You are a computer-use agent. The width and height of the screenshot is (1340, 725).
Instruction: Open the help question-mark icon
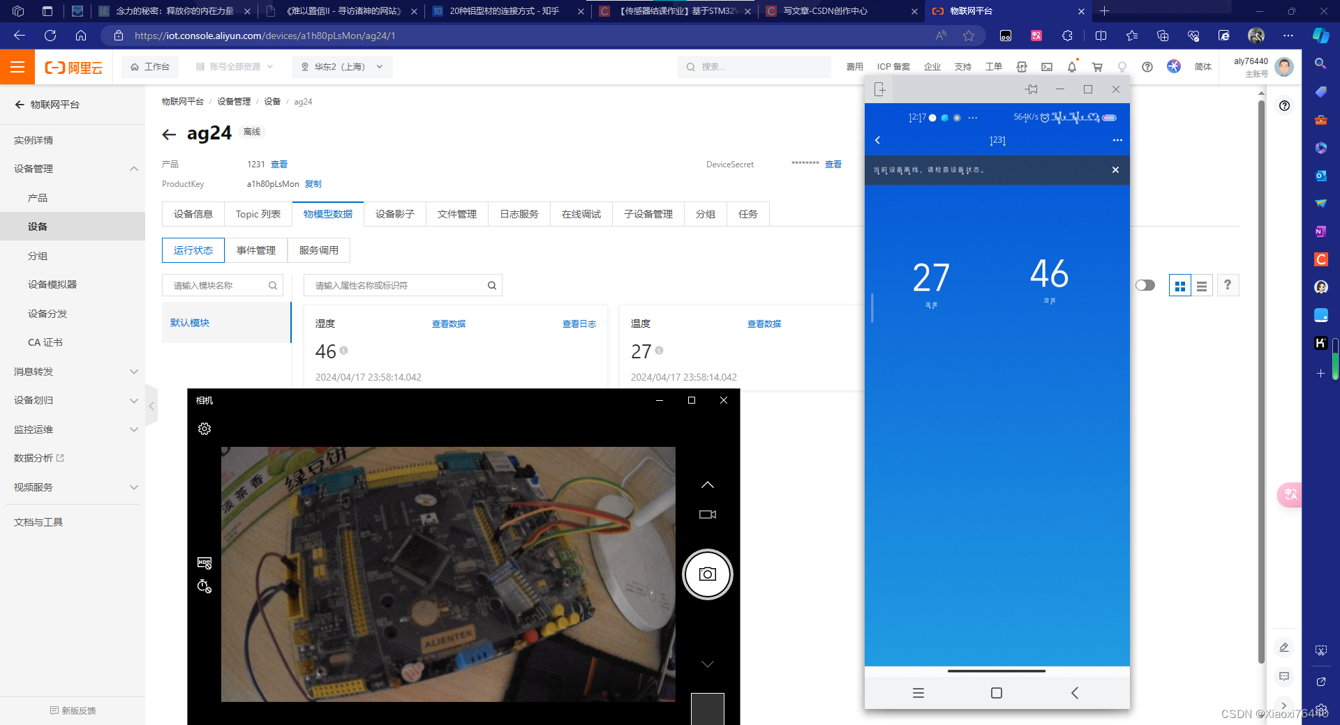(x=1147, y=67)
